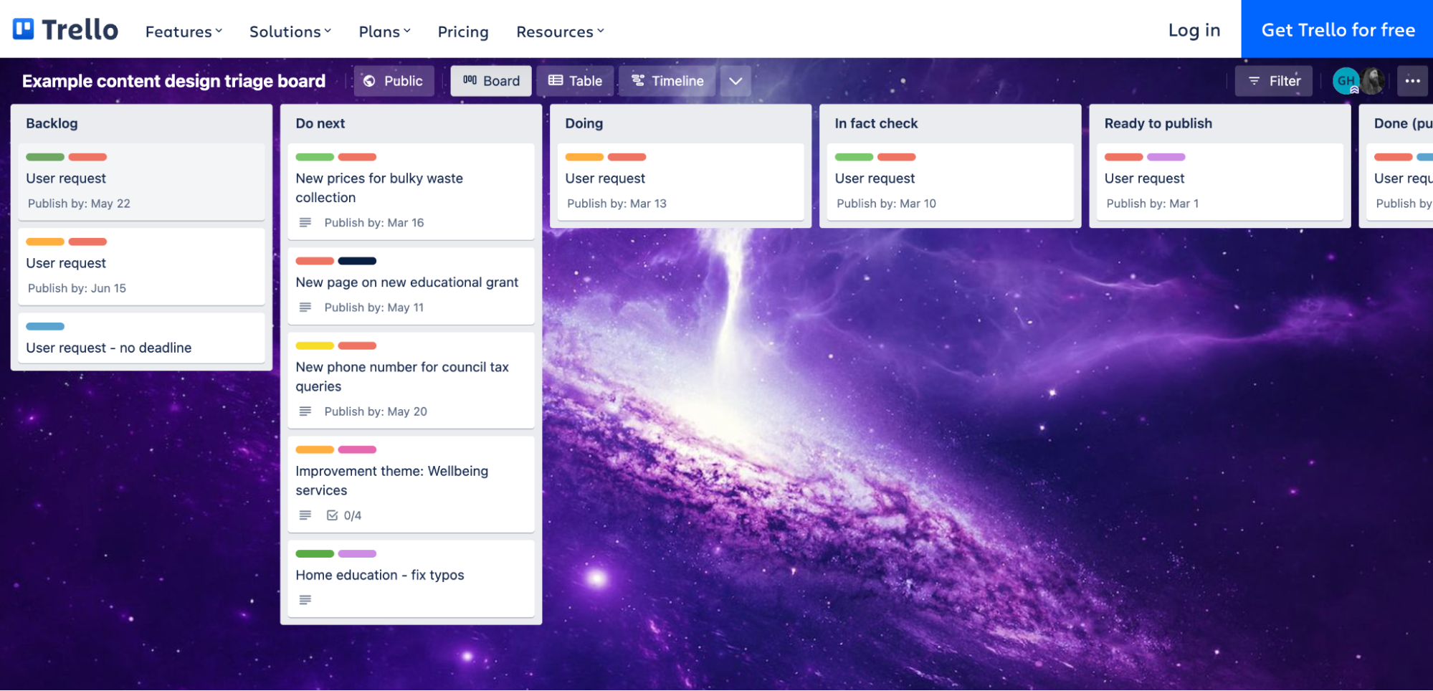Click the Trello logo icon
The height and width of the screenshot is (691, 1433).
click(22, 28)
